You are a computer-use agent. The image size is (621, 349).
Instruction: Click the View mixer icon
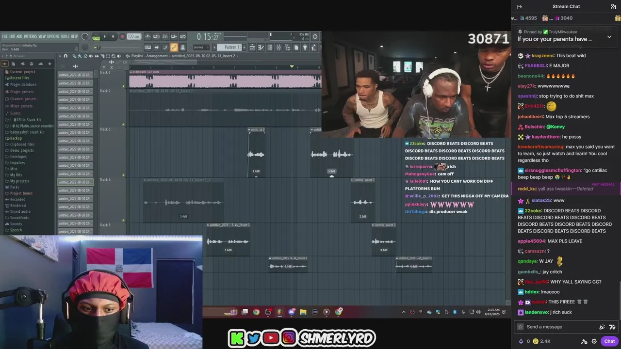278,48
